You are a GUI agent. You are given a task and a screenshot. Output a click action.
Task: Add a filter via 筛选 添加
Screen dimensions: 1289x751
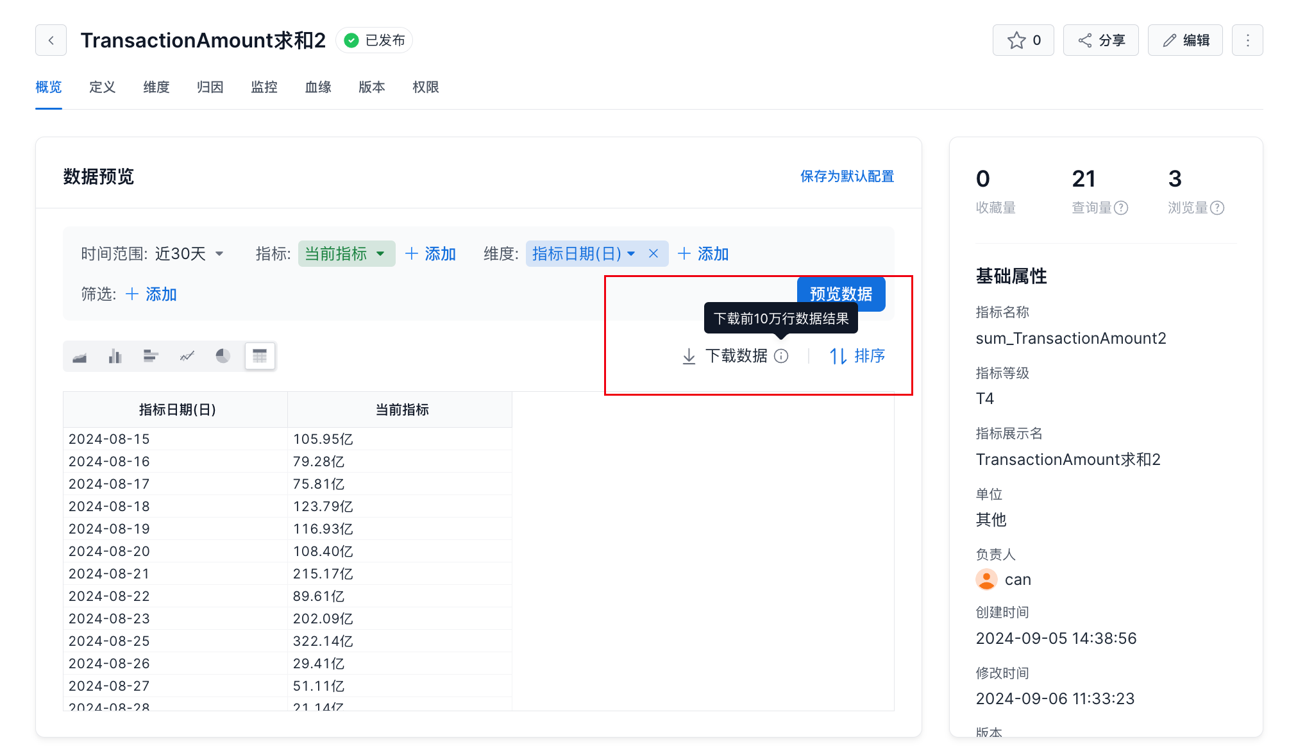[151, 294]
